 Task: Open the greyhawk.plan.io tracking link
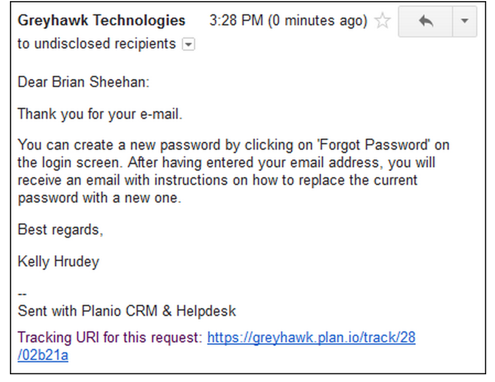pyautogui.click(x=311, y=337)
